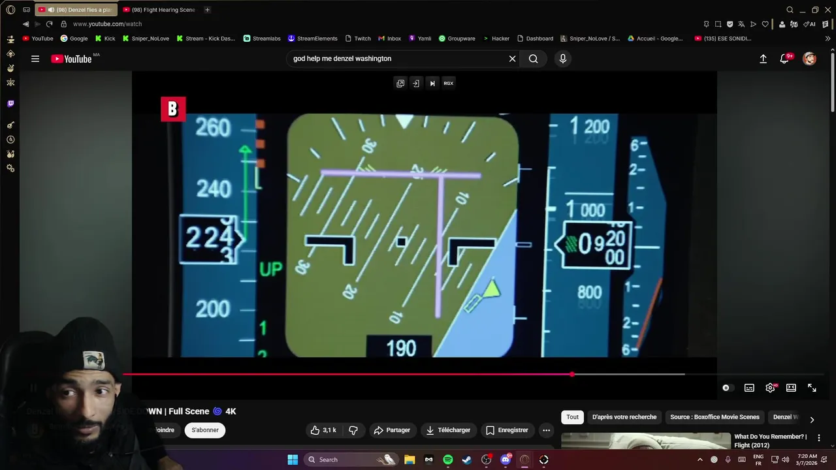Click the RGX overlay button
The image size is (836, 470).
449,84
